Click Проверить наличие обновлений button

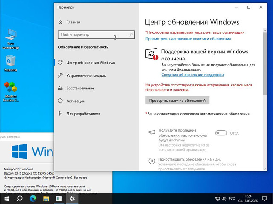[x=177, y=100]
